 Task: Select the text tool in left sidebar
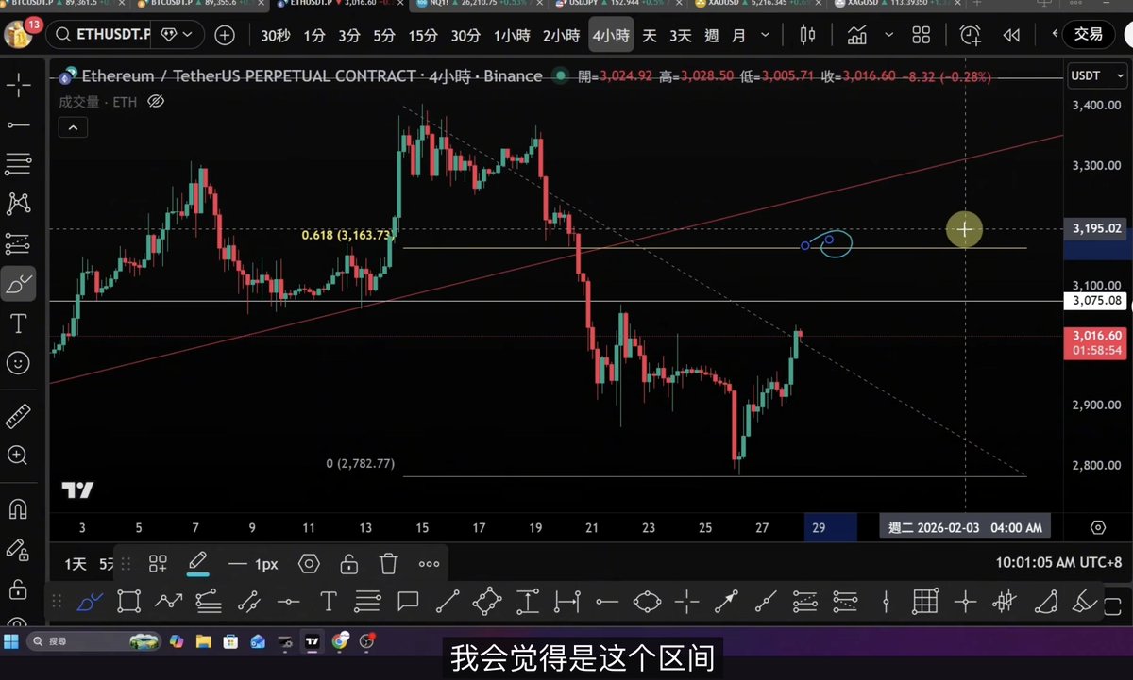tap(18, 323)
